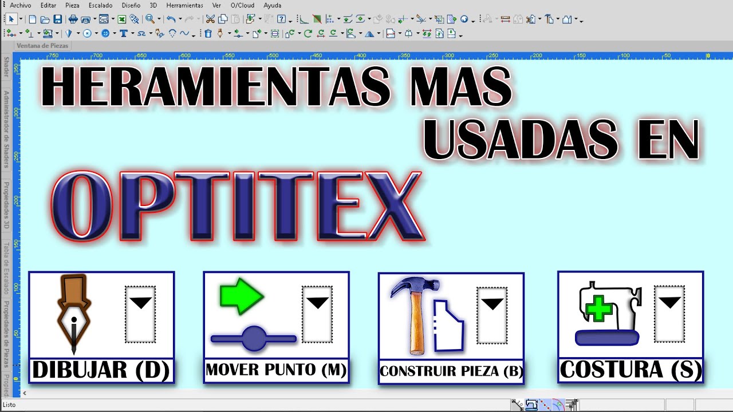Open the Diseño menu

[131, 5]
